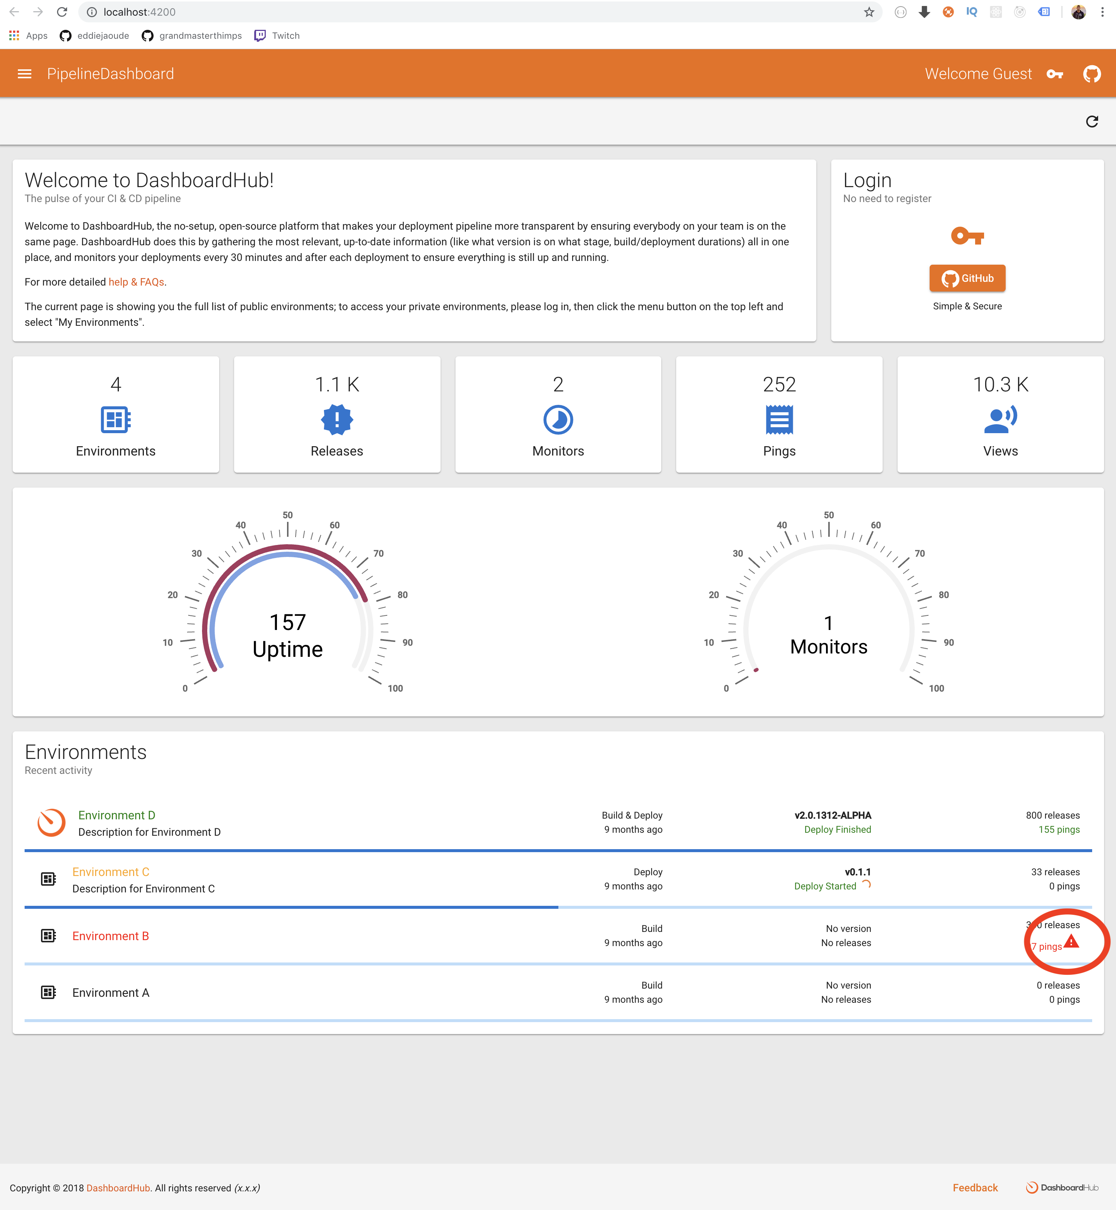Image resolution: width=1116 pixels, height=1210 pixels.
Task: Click the key icon in the header
Action: [x=1056, y=73]
